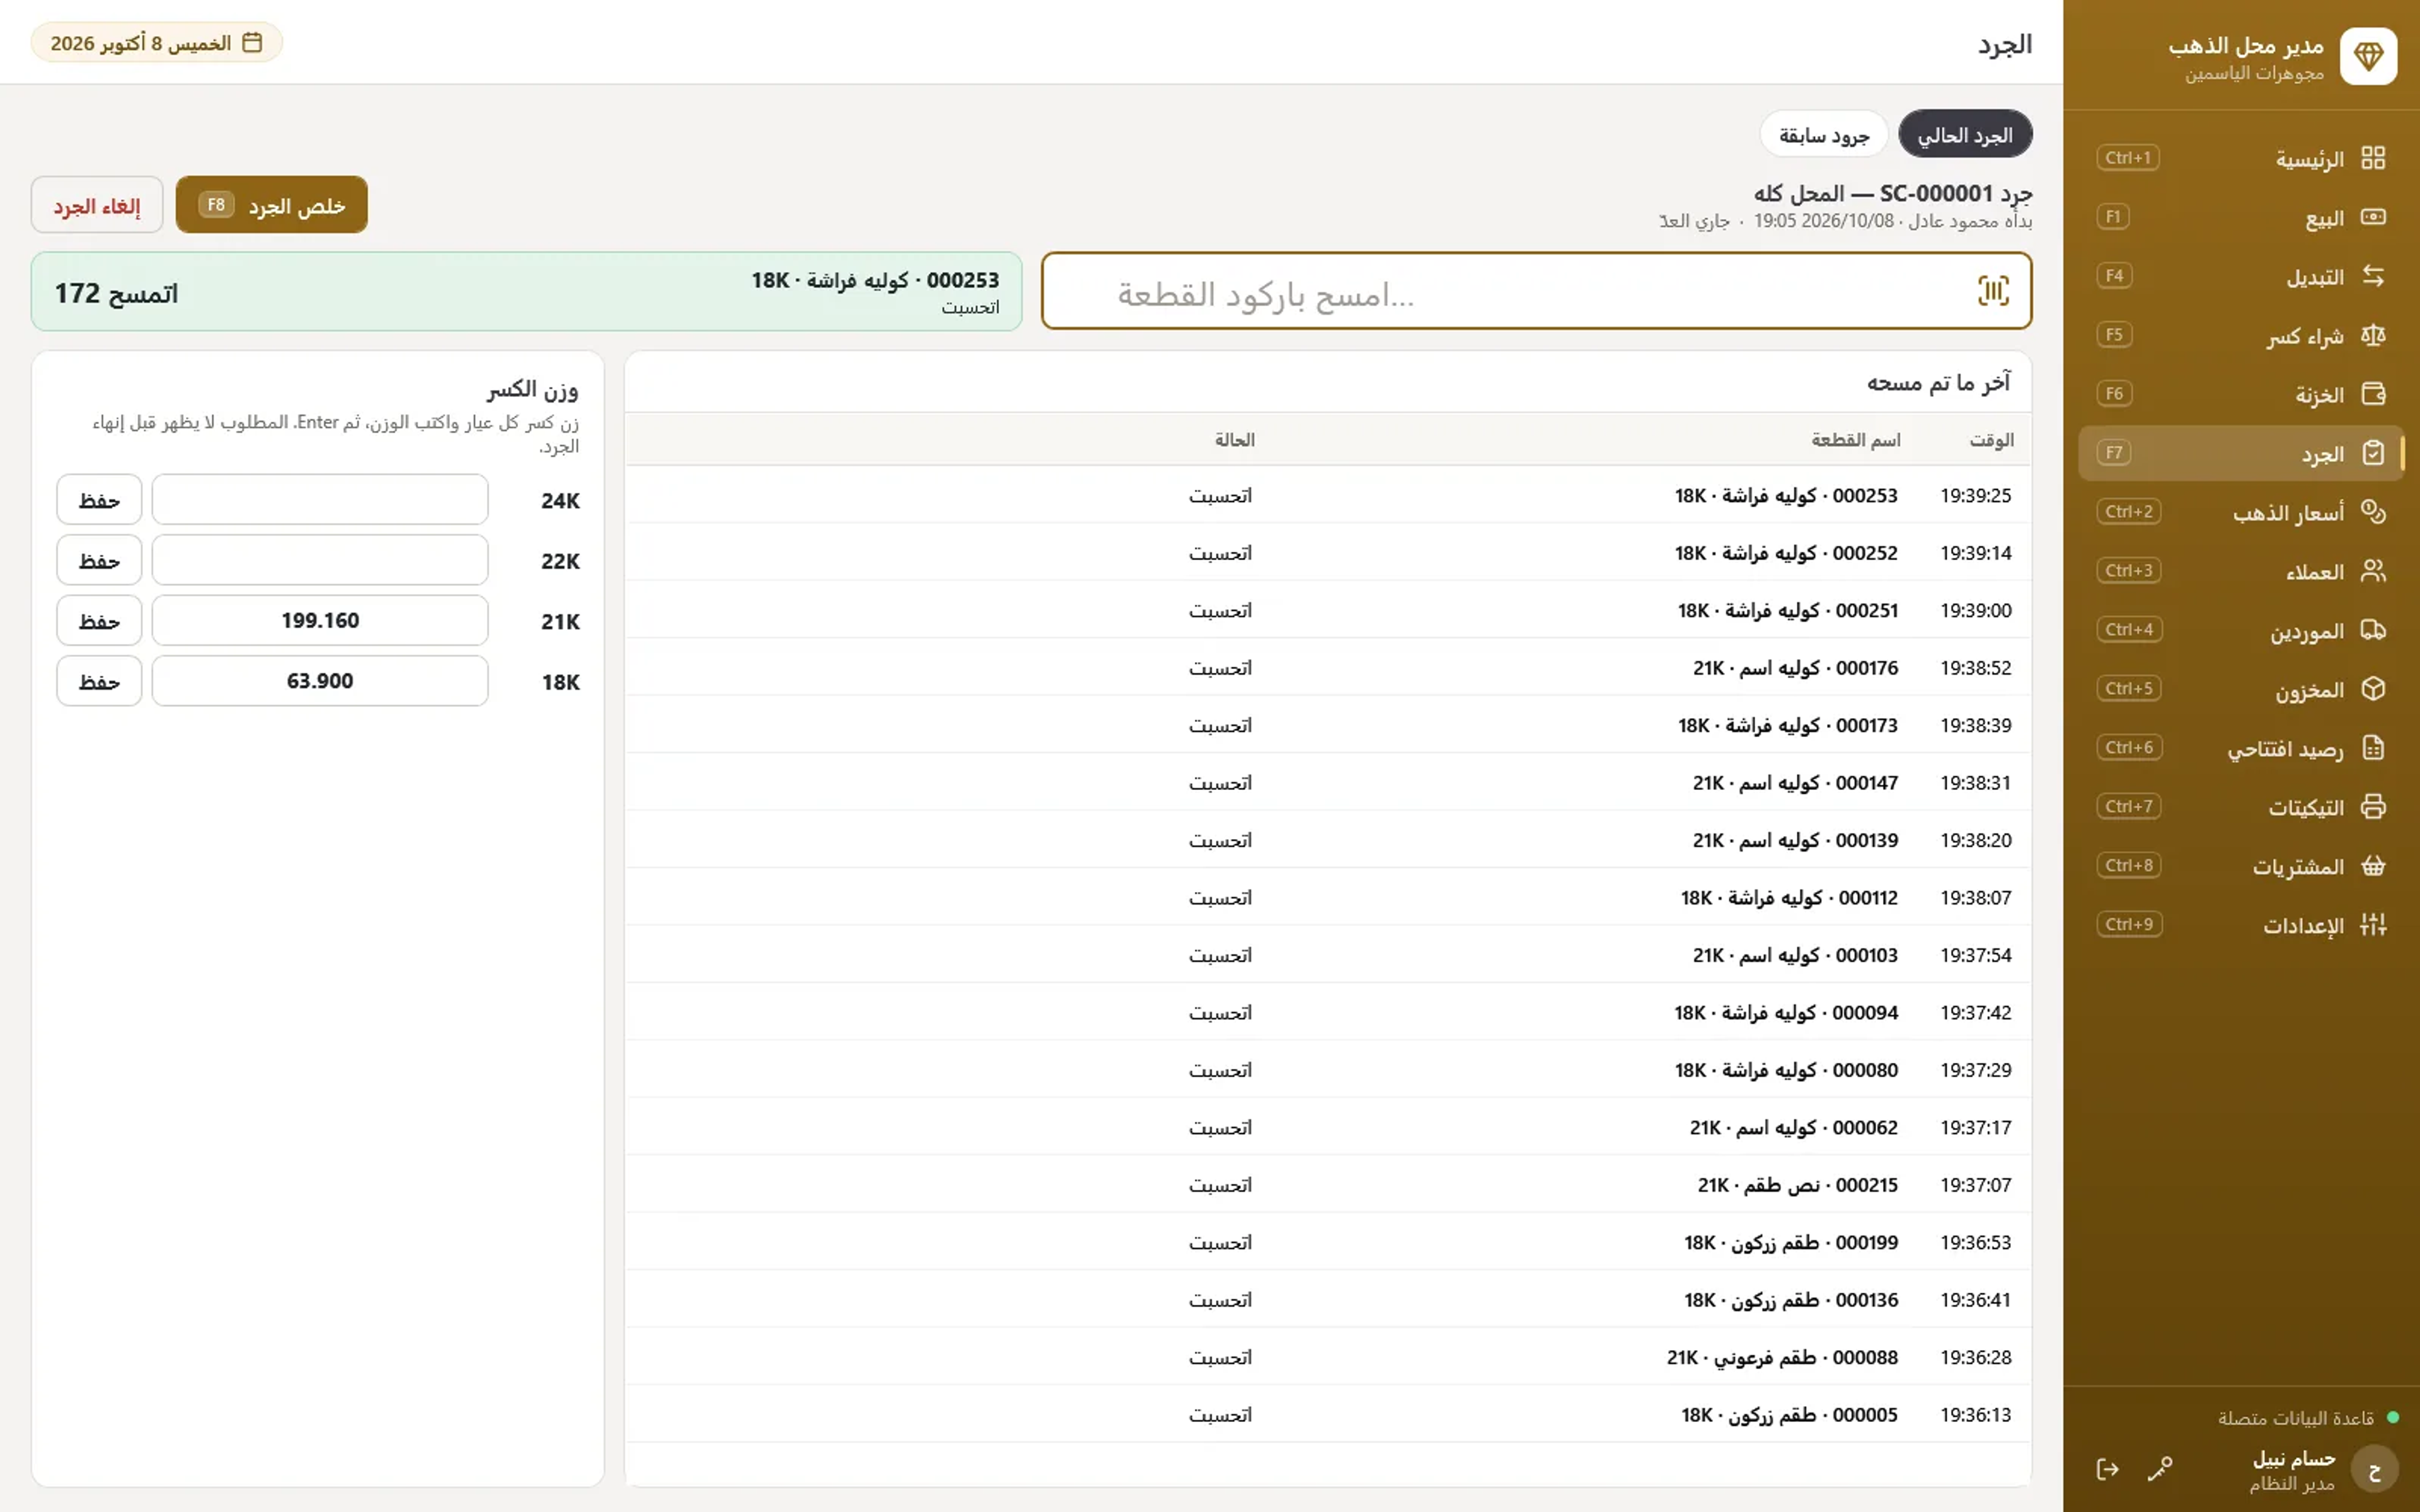Click the التيكيتات printer icon
The image size is (2420, 1512).
point(2372,807)
